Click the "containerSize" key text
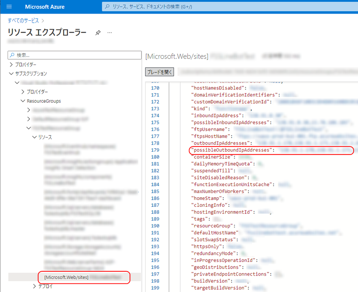The height and width of the screenshot is (292, 358). pyautogui.click(x=212, y=157)
